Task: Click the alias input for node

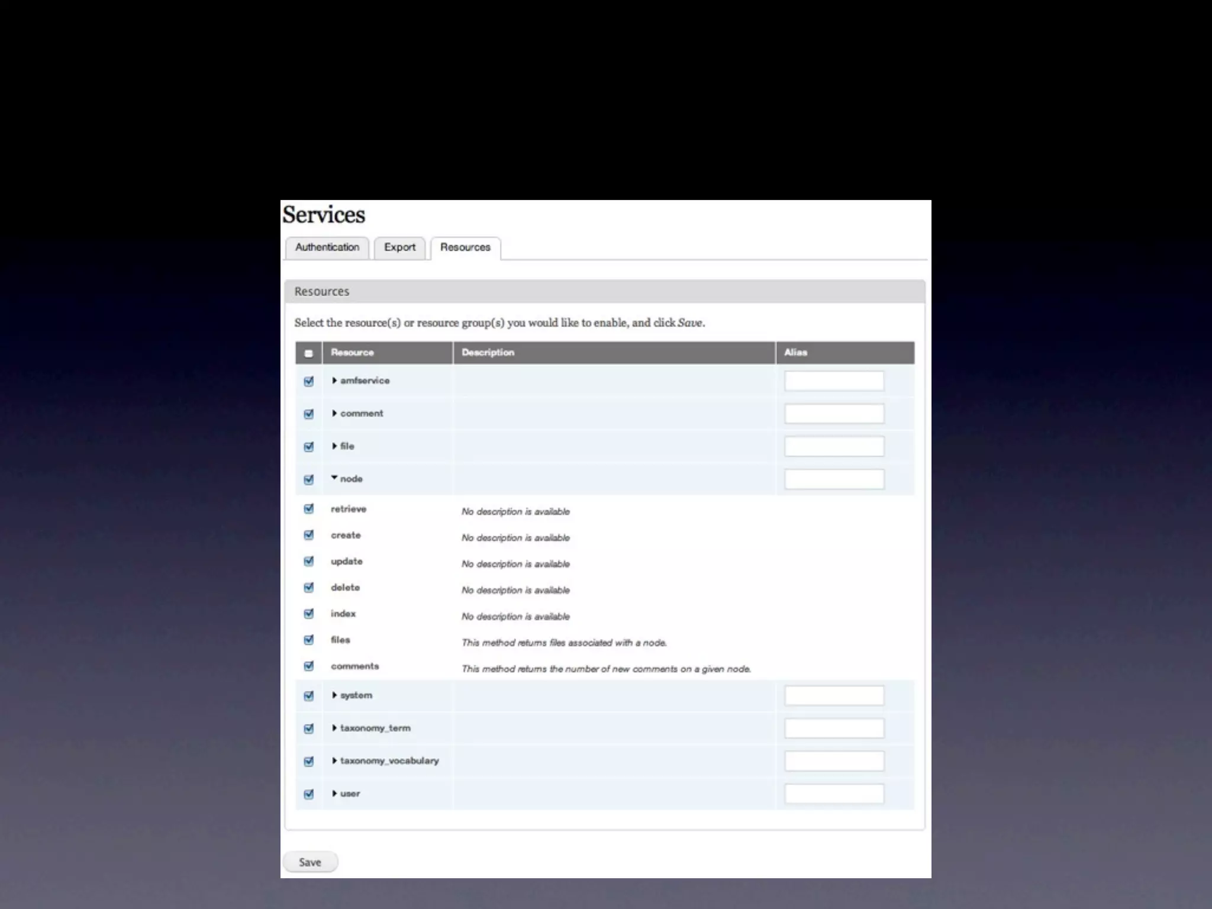Action: tap(834, 479)
